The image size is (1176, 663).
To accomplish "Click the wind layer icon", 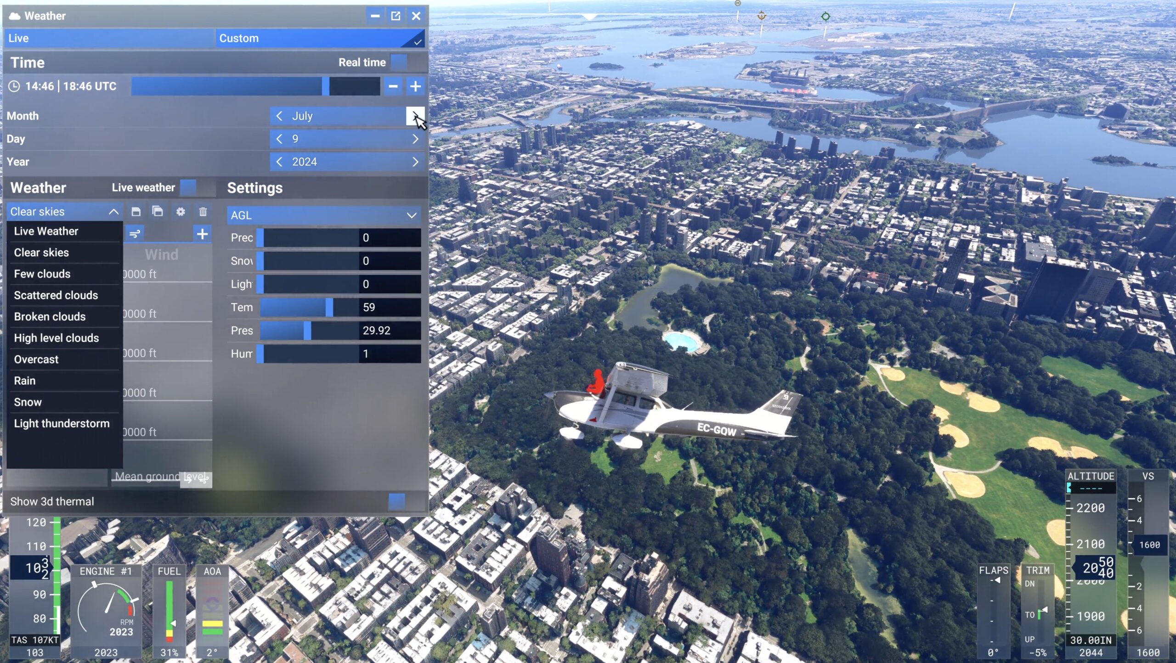I will click(x=135, y=234).
